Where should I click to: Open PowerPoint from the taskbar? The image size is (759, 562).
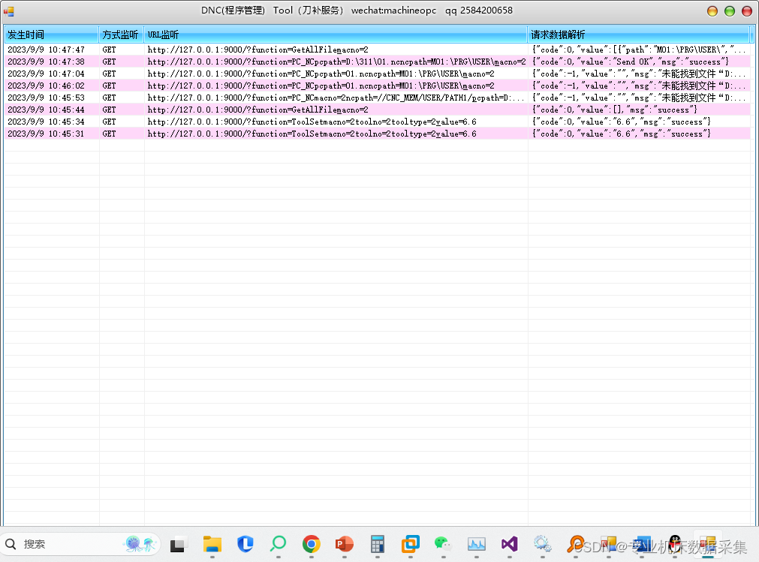344,544
